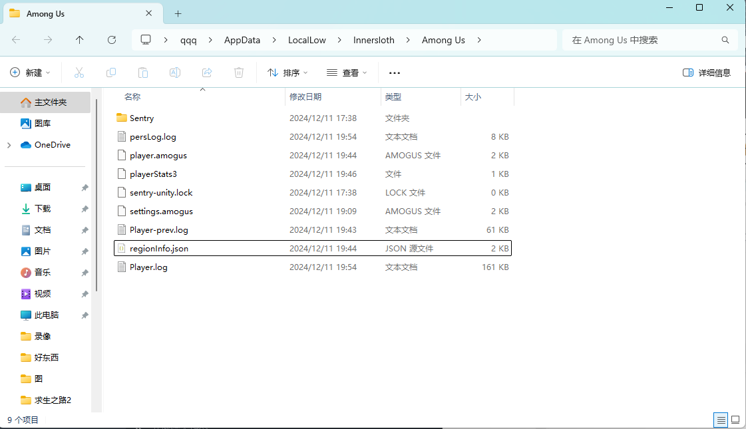Click pin icon next to 图片
746x429 pixels.
[85, 251]
